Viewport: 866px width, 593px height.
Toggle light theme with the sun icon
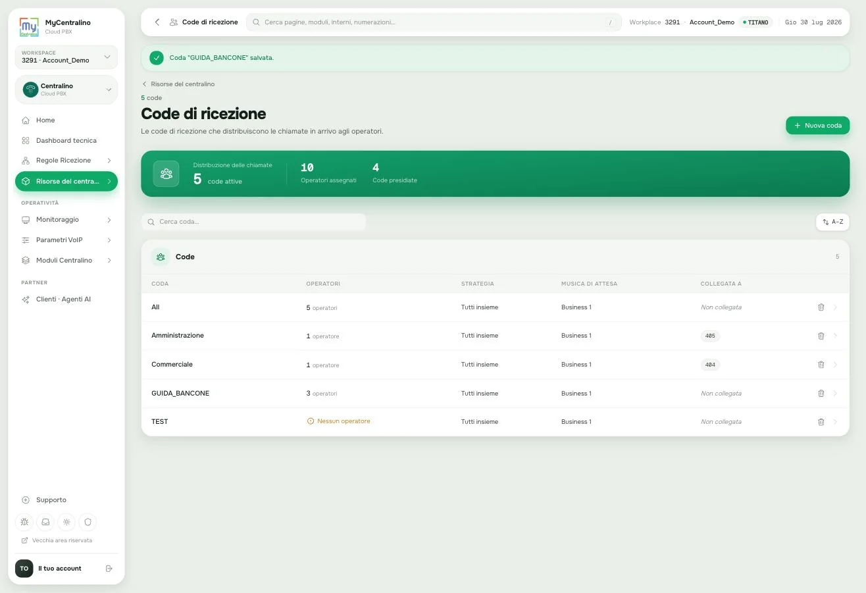point(66,522)
